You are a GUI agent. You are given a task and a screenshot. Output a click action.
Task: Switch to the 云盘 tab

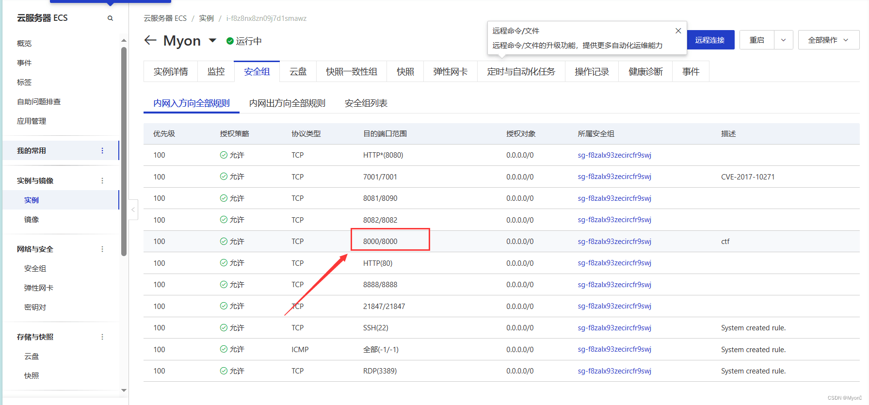tap(298, 71)
